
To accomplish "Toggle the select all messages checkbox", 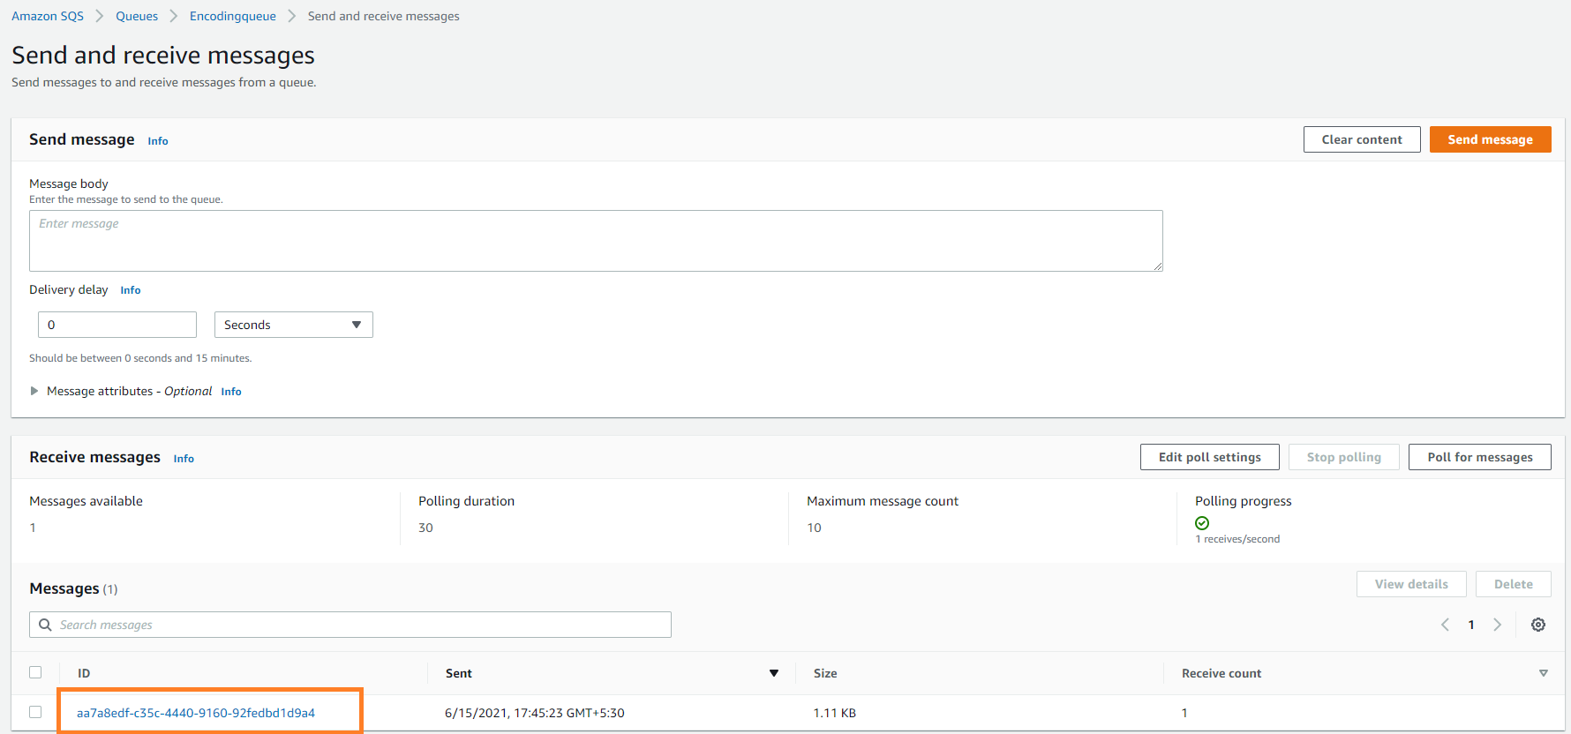I will 35,672.
